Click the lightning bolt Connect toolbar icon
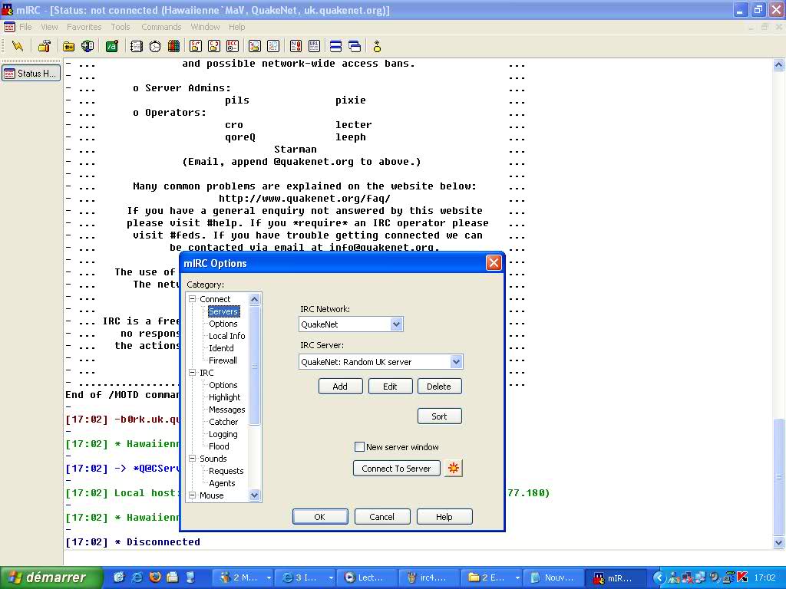The image size is (786, 589). tap(18, 46)
